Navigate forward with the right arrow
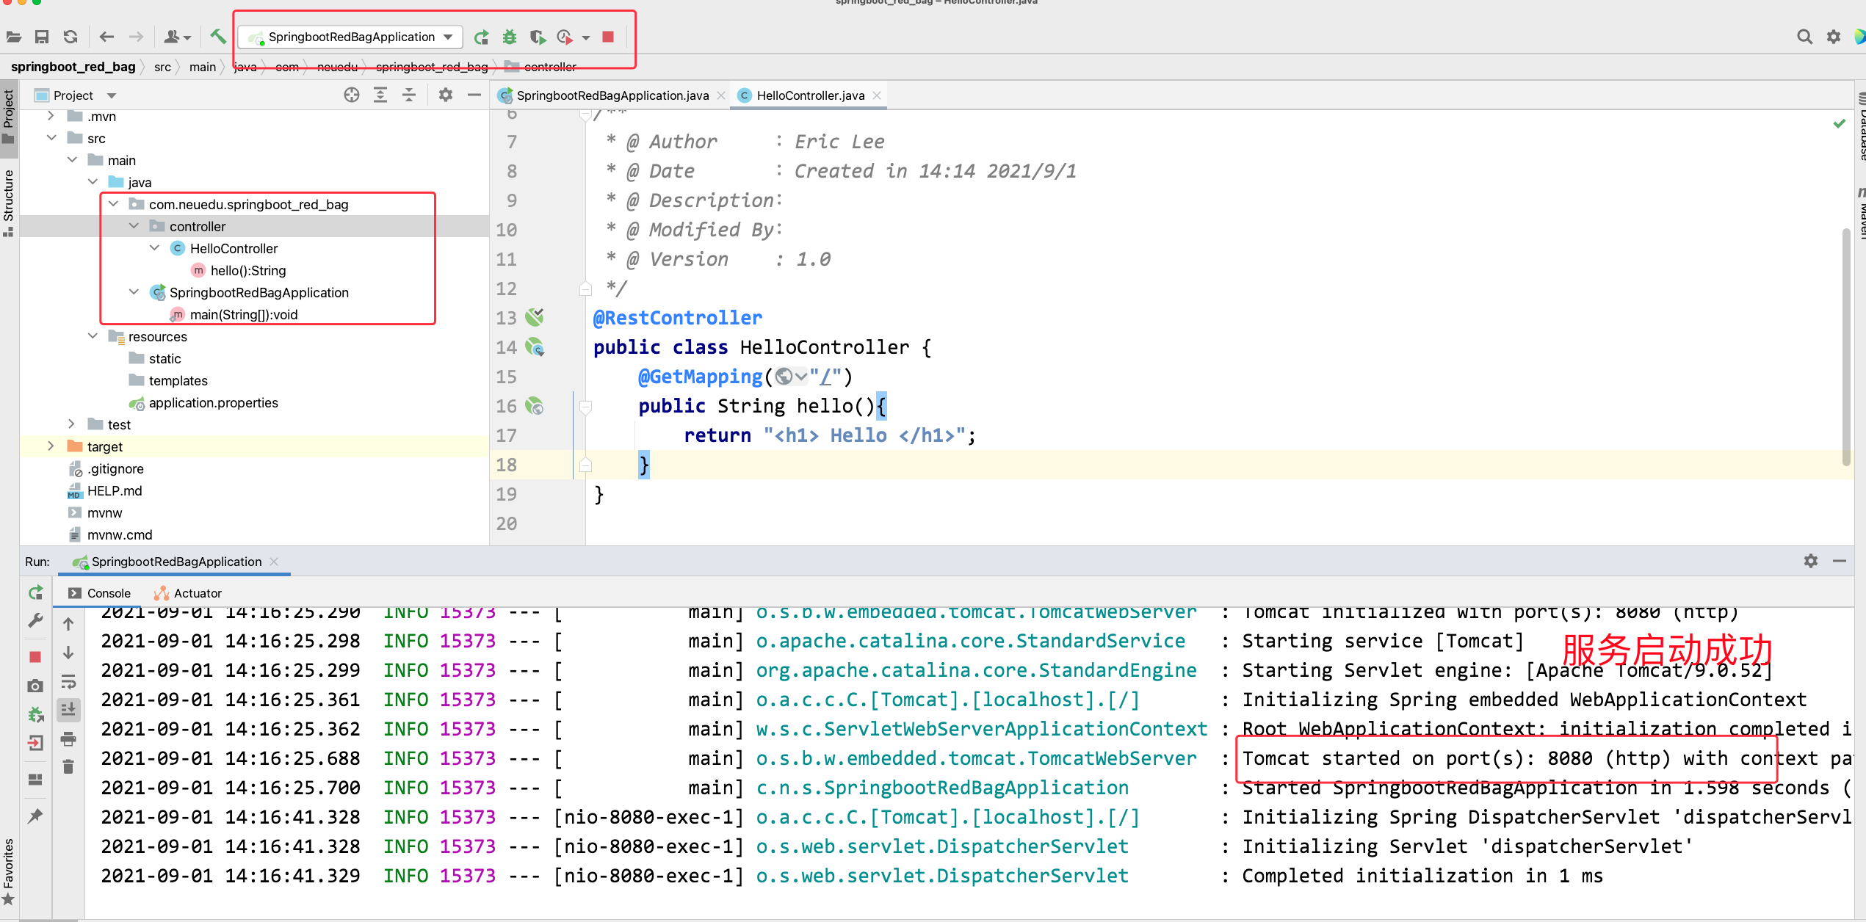 pyautogui.click(x=137, y=37)
